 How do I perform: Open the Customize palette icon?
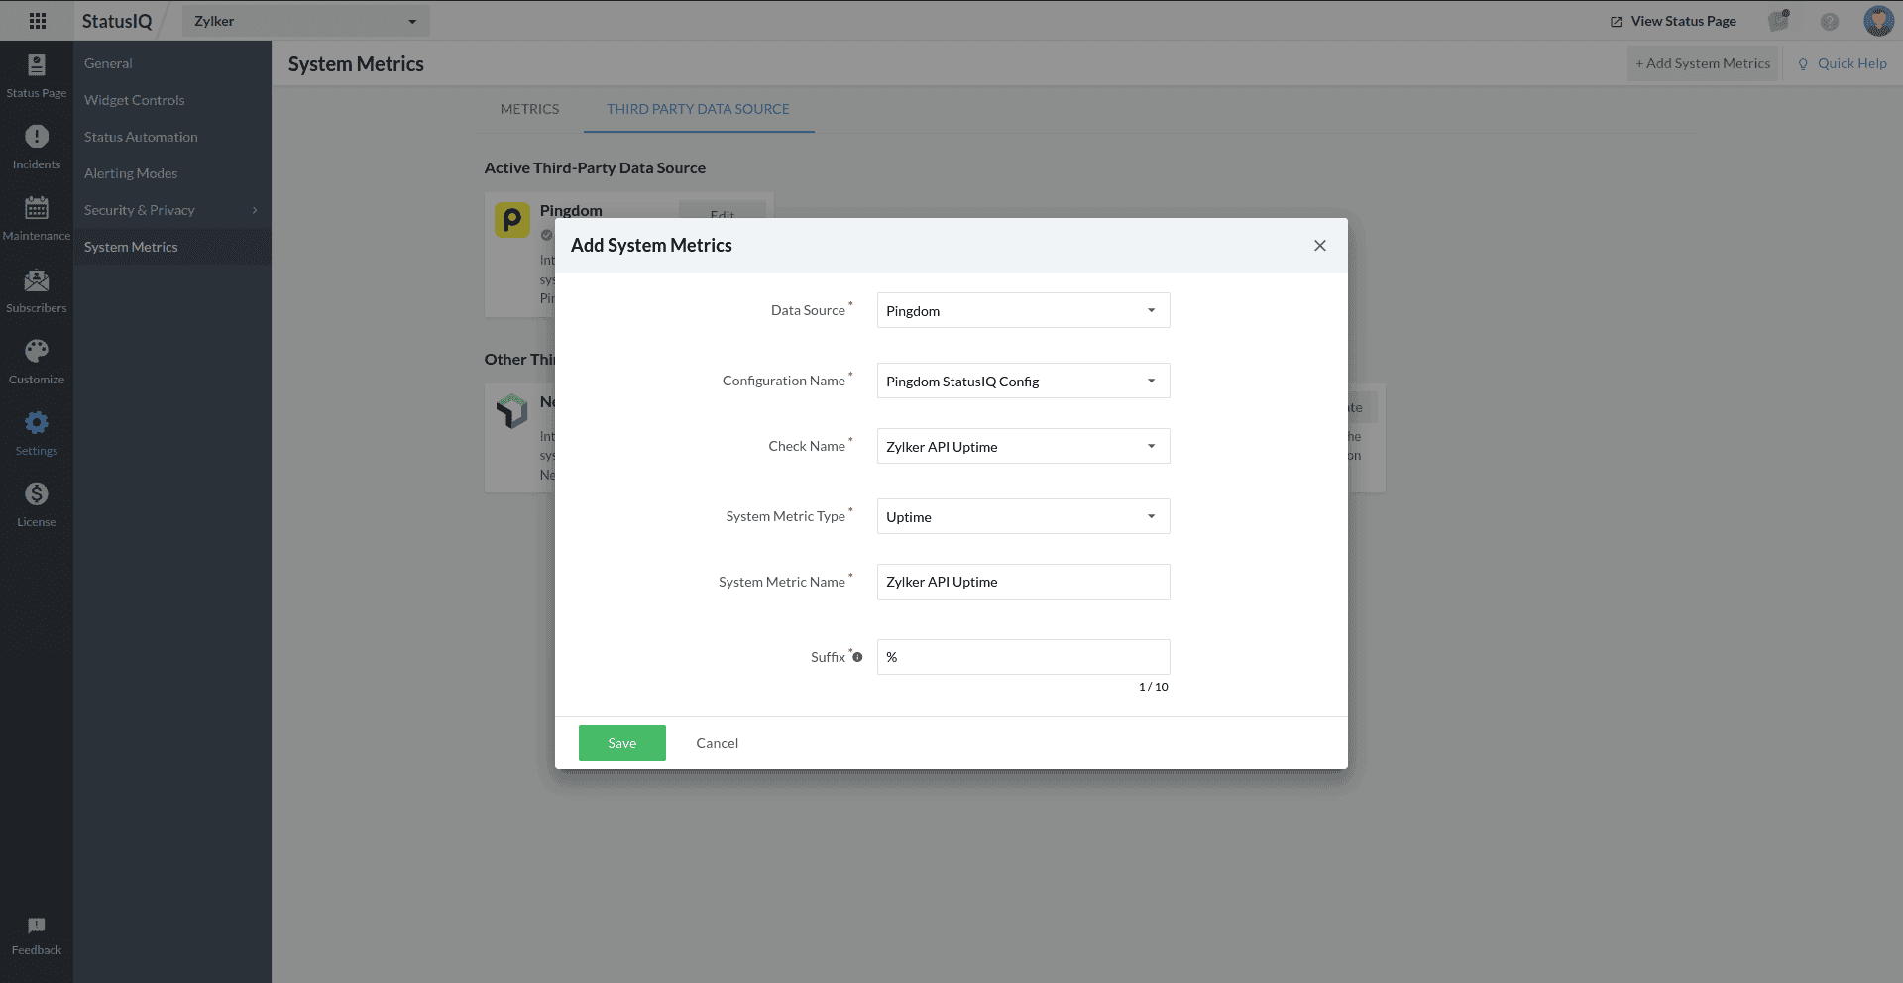(37, 352)
